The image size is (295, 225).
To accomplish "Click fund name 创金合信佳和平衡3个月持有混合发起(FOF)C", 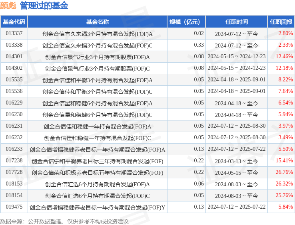I will [98, 92].
